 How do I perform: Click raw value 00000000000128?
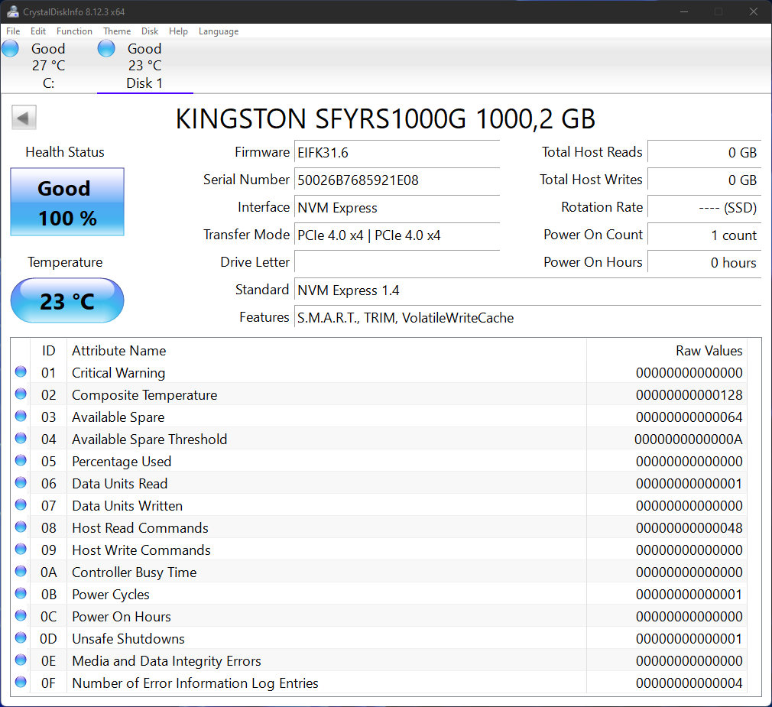689,395
